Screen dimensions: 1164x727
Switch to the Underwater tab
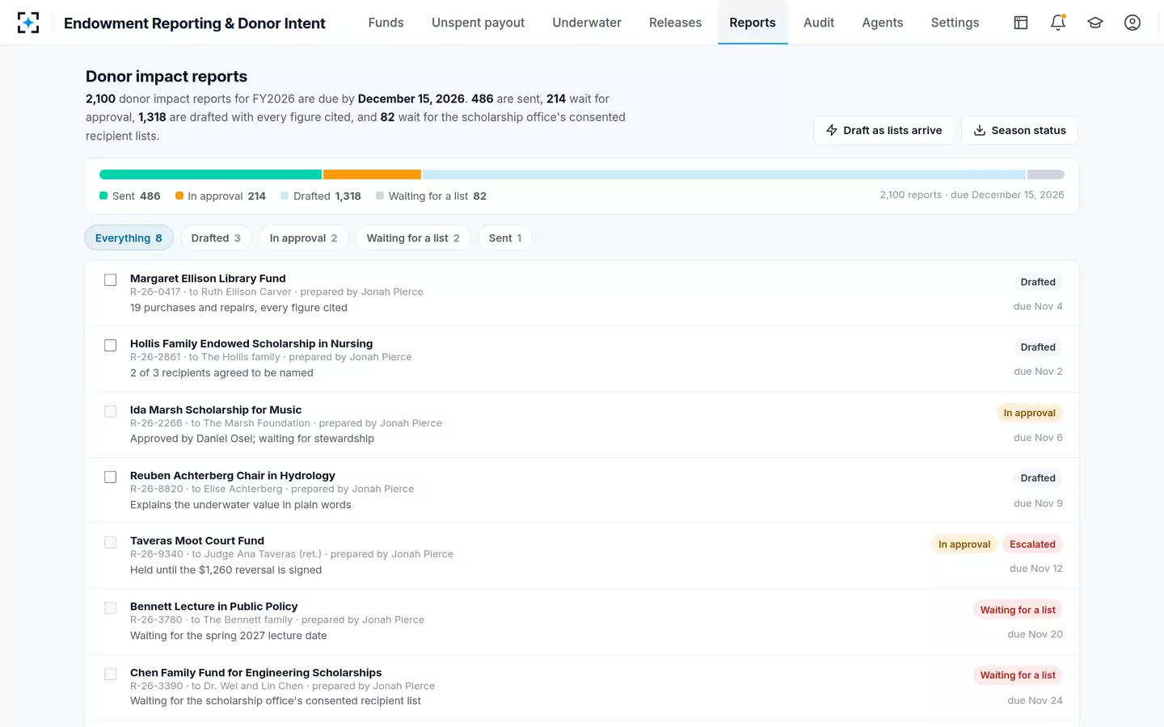tap(587, 23)
